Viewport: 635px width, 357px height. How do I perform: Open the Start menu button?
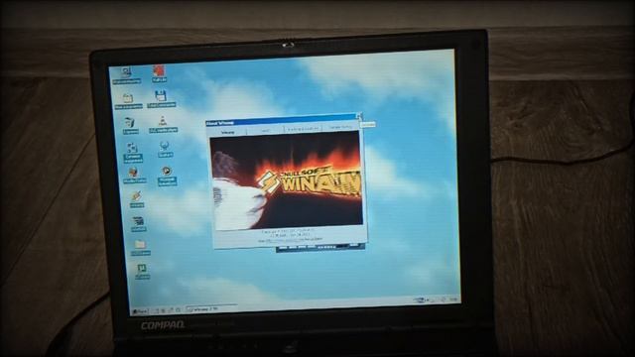[140, 311]
